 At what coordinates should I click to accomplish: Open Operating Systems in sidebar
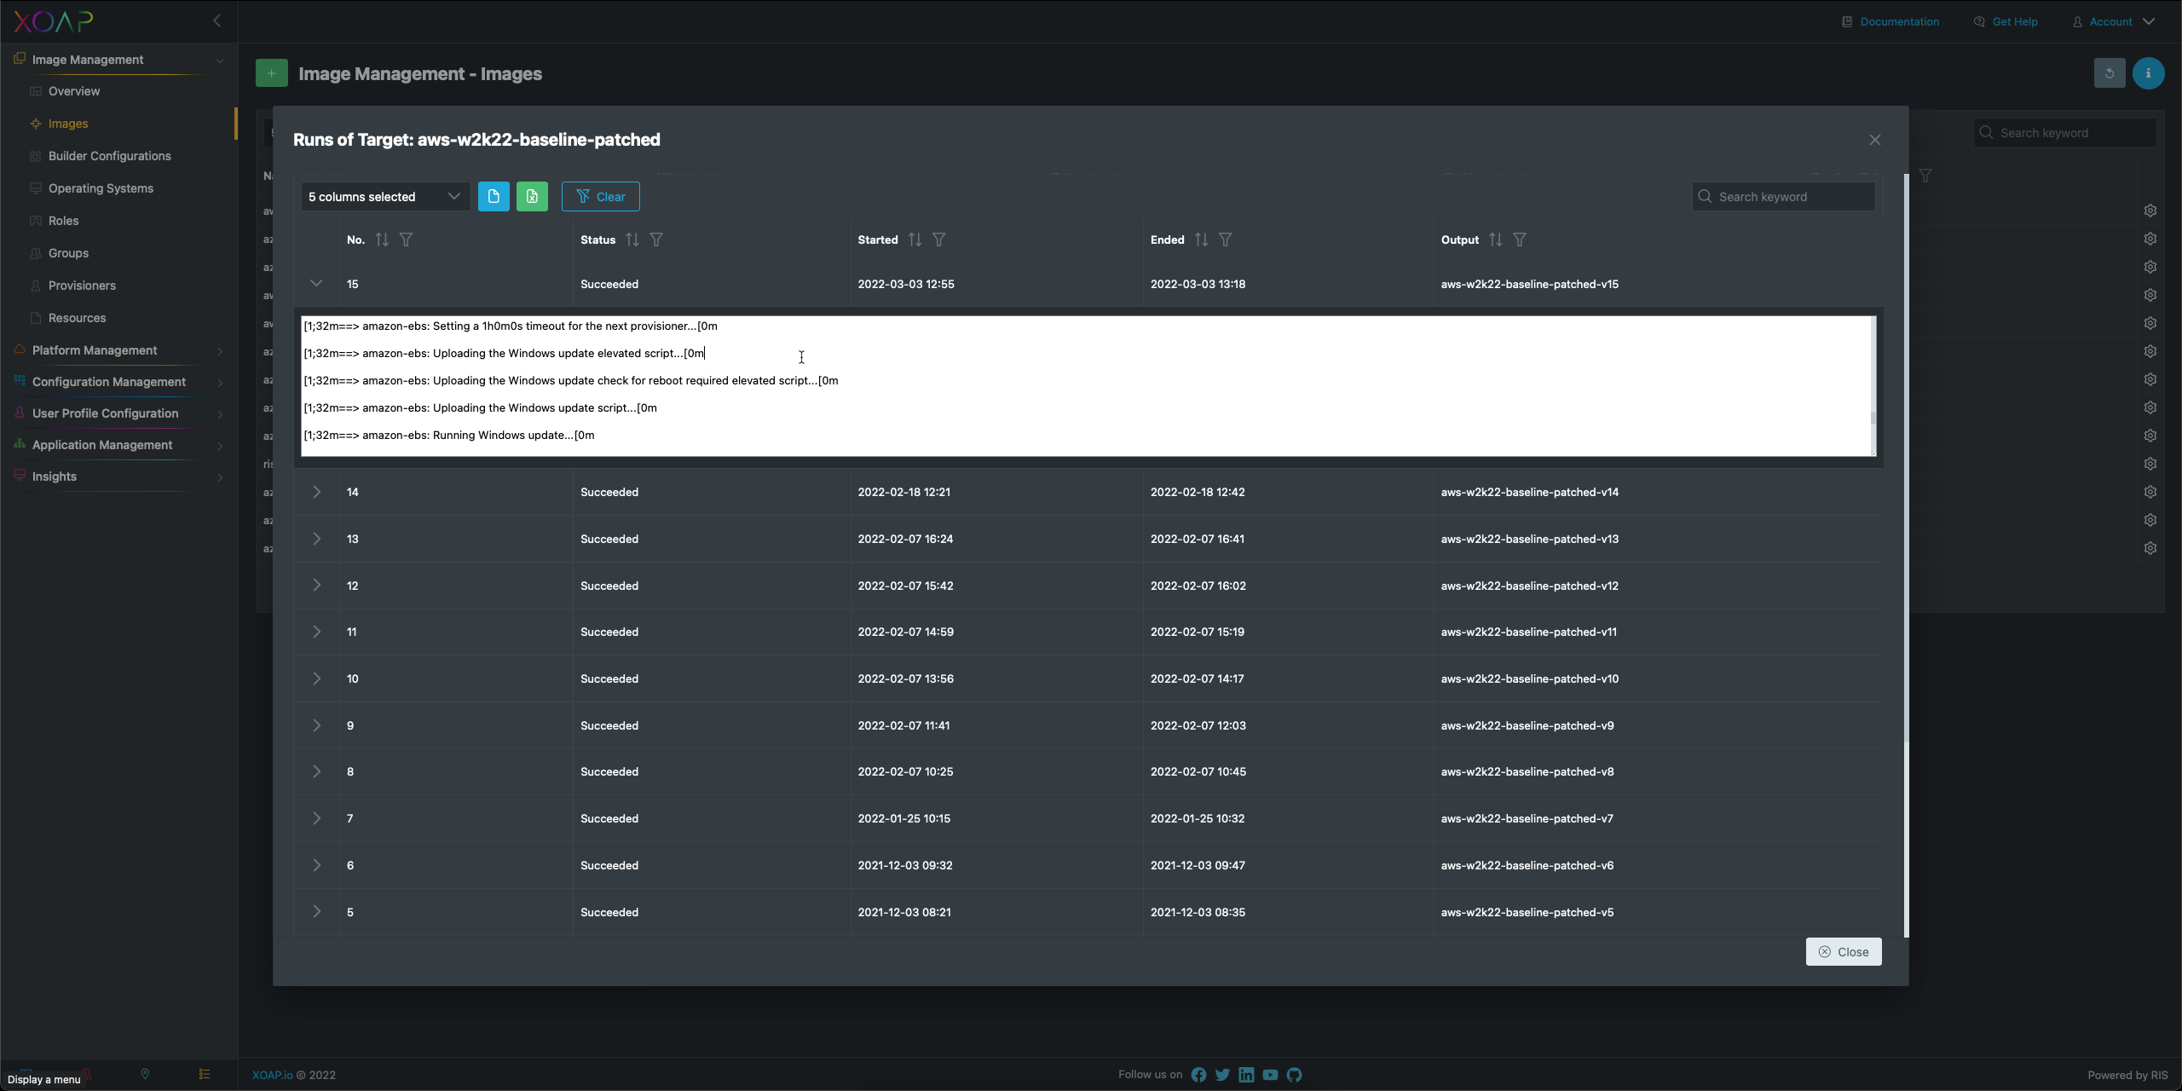coord(101,188)
